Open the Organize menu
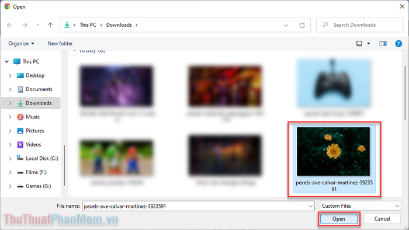This screenshot has height=230, width=409. [21, 44]
